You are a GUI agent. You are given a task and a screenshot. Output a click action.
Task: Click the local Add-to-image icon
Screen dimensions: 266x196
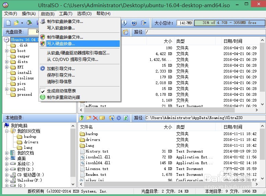112,118
